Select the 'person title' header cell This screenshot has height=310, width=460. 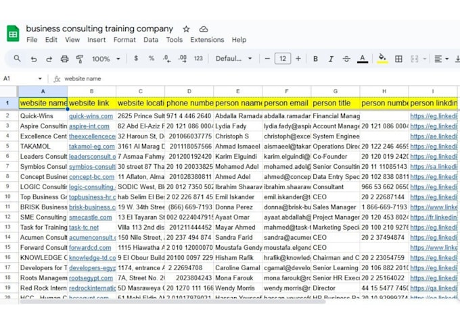[x=336, y=103]
